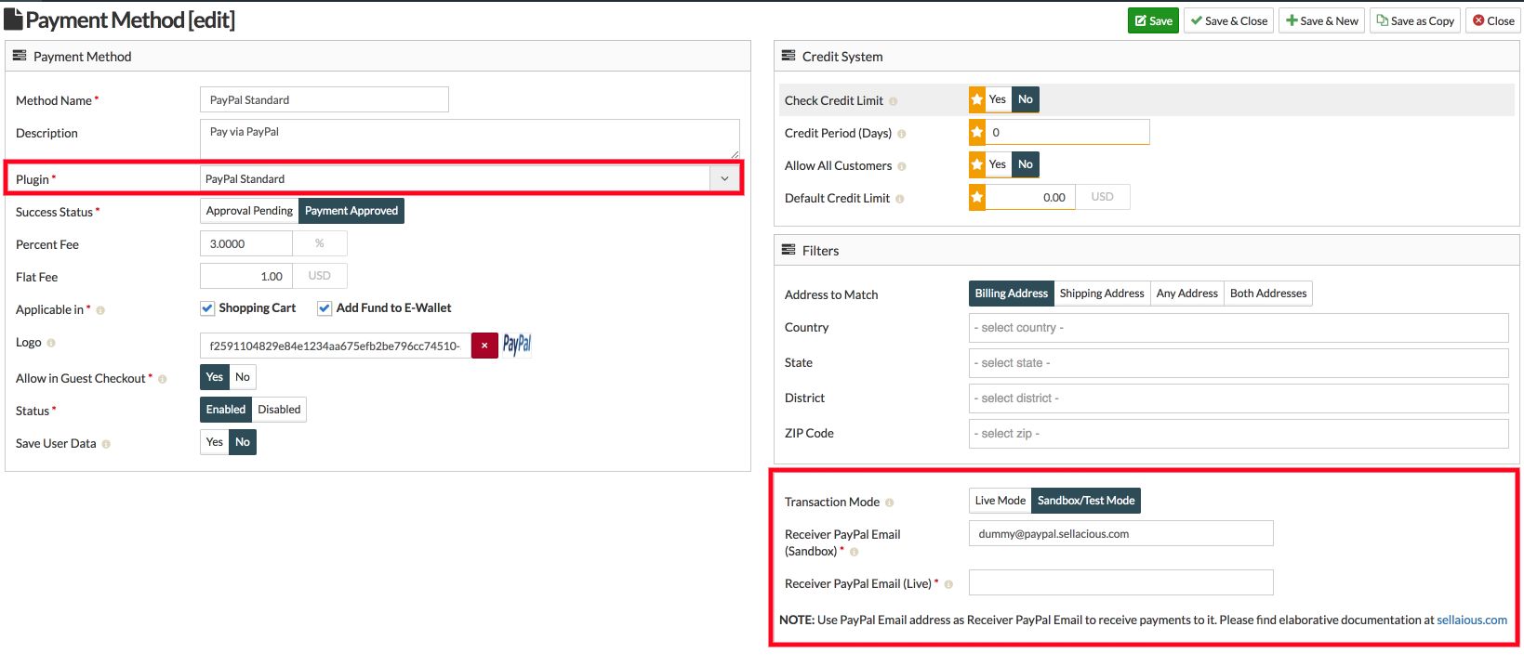The width and height of the screenshot is (1524, 666).
Task: Set Check Credit Limit to Yes
Action: (998, 99)
